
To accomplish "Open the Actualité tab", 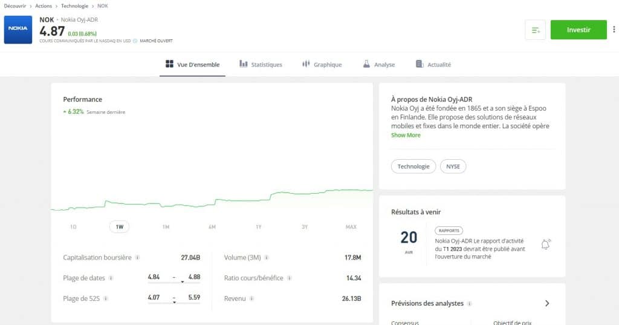I will [433, 64].
